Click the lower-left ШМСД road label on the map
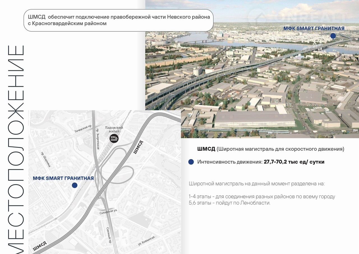 click(40, 246)
